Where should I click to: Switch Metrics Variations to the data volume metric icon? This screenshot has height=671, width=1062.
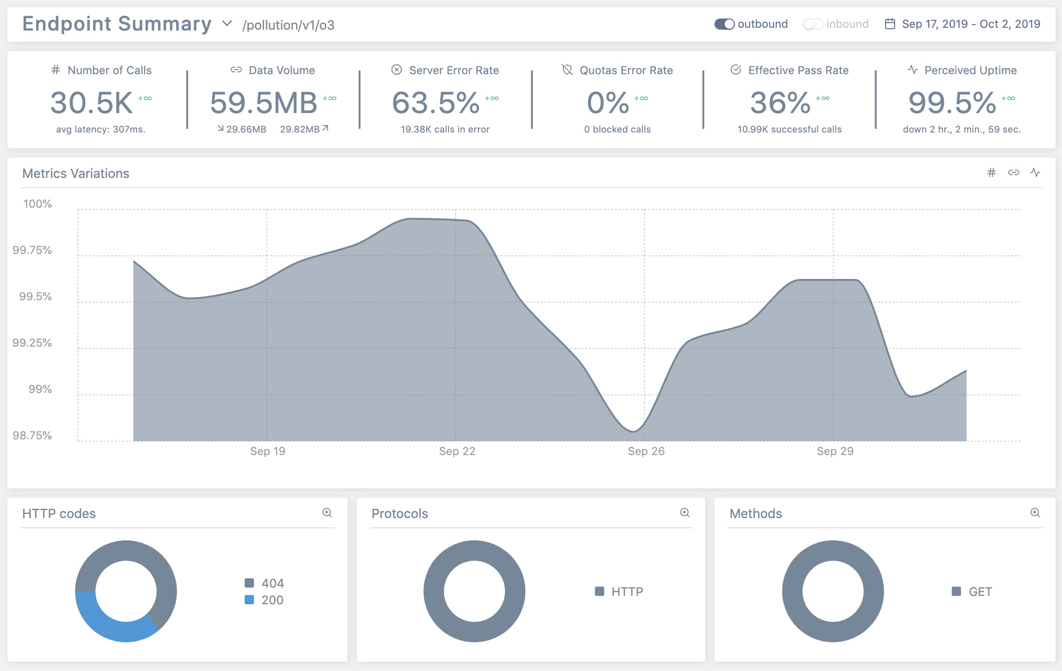[1014, 172]
